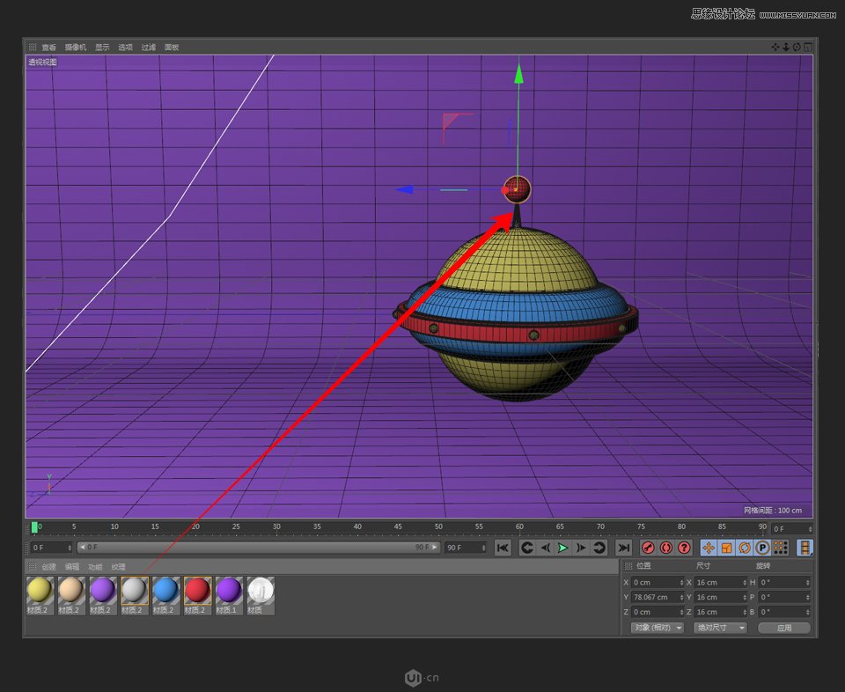This screenshot has width=845, height=692.
Task: Click the go to first frame button
Action: (x=503, y=548)
